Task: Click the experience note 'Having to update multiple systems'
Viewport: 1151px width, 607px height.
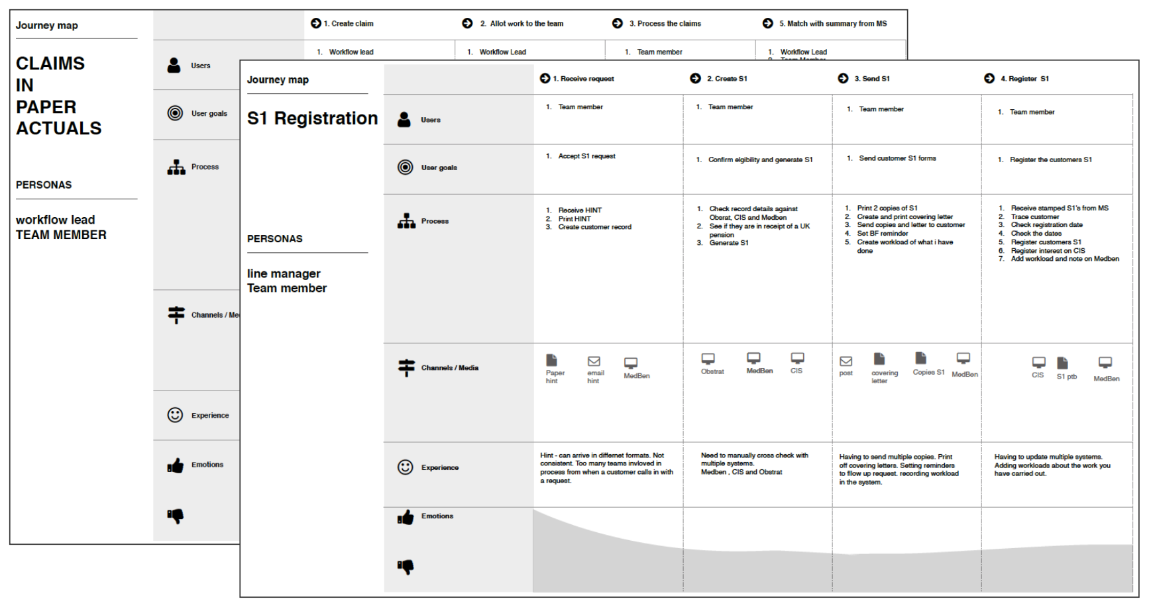Action: [1052, 465]
